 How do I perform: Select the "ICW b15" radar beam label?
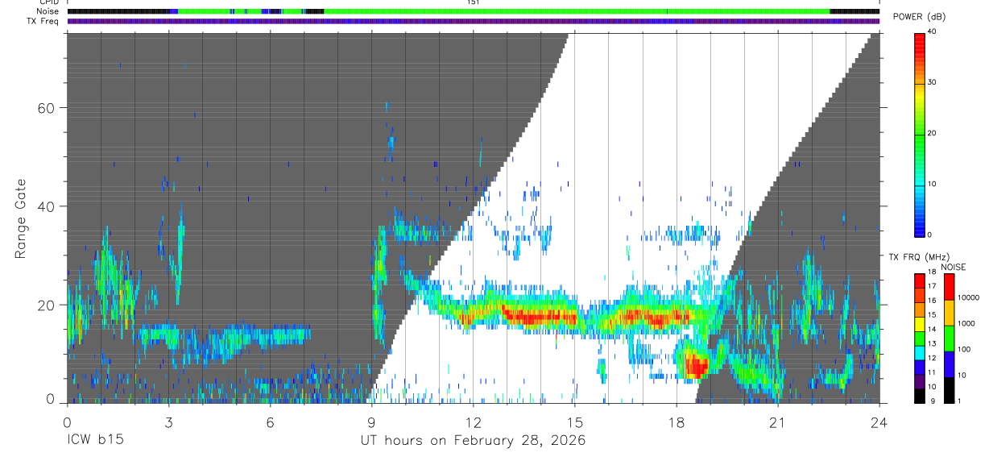pyautogui.click(x=95, y=441)
